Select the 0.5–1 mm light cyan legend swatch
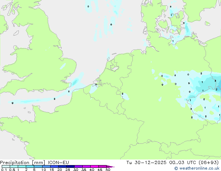This screenshot has height=171, width=221. point(14,166)
